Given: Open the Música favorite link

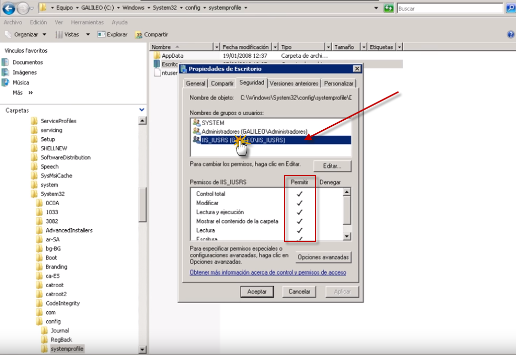Looking at the screenshot, I should tap(21, 82).
